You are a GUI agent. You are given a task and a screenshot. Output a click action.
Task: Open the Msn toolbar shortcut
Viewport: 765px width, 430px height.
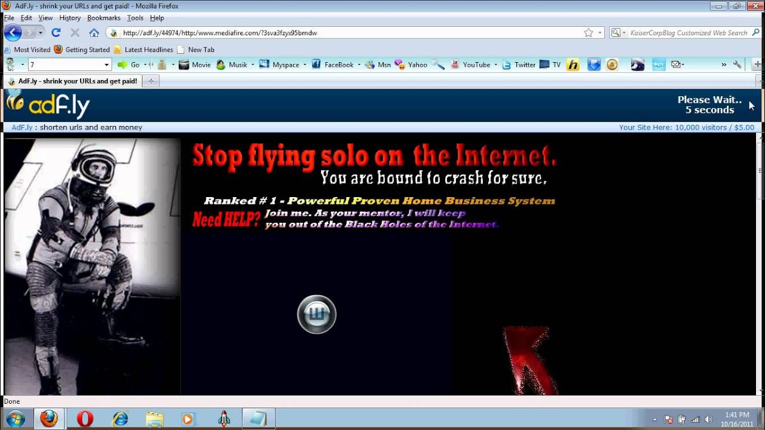tap(378, 64)
